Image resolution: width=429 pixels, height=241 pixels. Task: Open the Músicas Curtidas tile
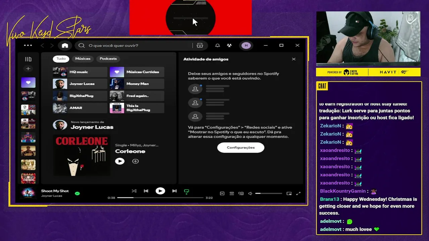137,72
